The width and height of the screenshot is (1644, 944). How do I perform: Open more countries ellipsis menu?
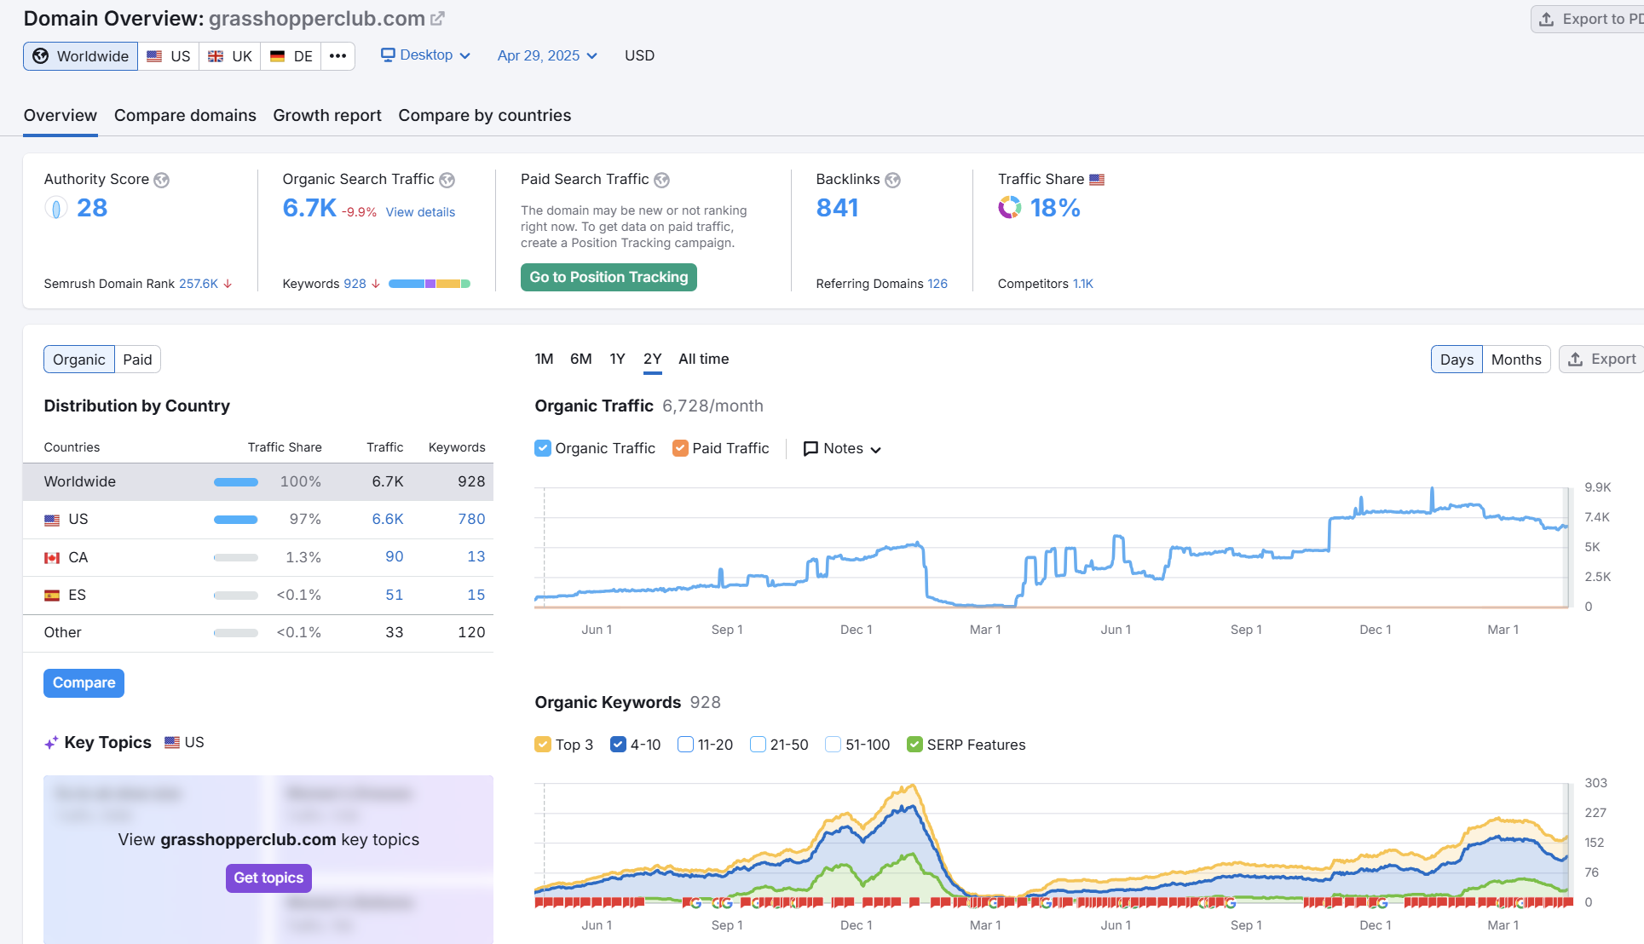click(x=337, y=56)
